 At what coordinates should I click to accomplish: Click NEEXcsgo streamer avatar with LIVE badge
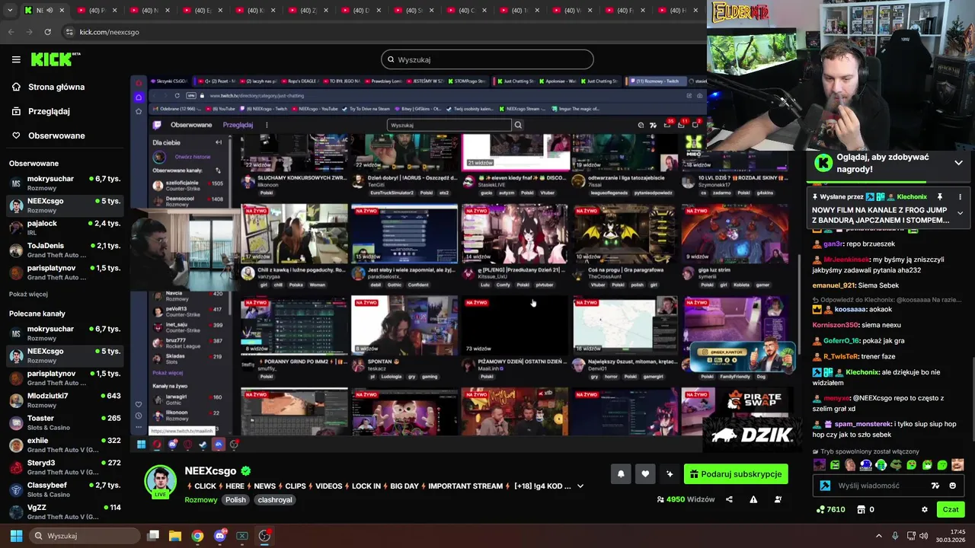161,482
